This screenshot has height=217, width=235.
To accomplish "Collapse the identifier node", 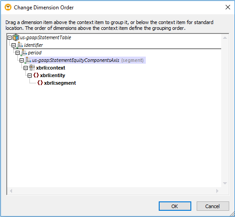I will [x=13, y=45].
